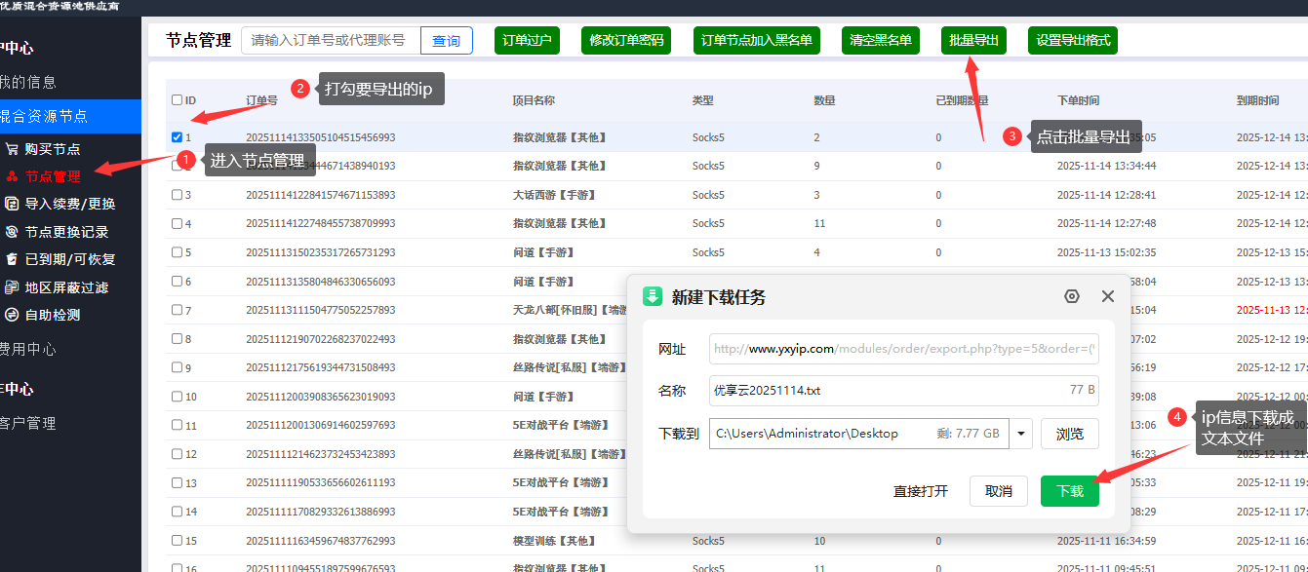Uncheck the checkbox for row 1
This screenshot has width=1308, height=572.
click(177, 137)
